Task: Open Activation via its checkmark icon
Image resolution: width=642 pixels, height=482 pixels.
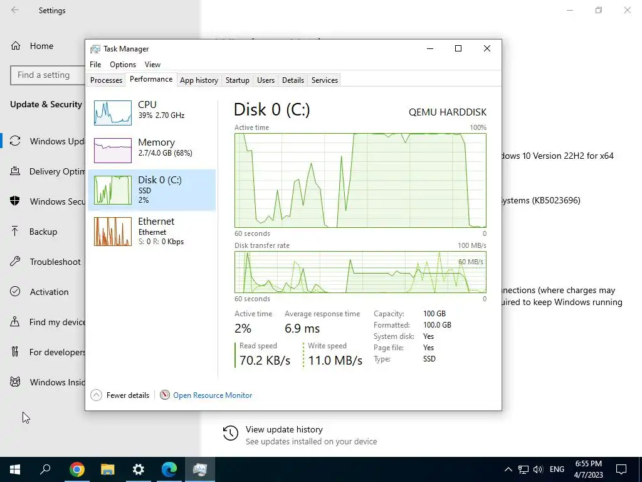Action: point(15,291)
